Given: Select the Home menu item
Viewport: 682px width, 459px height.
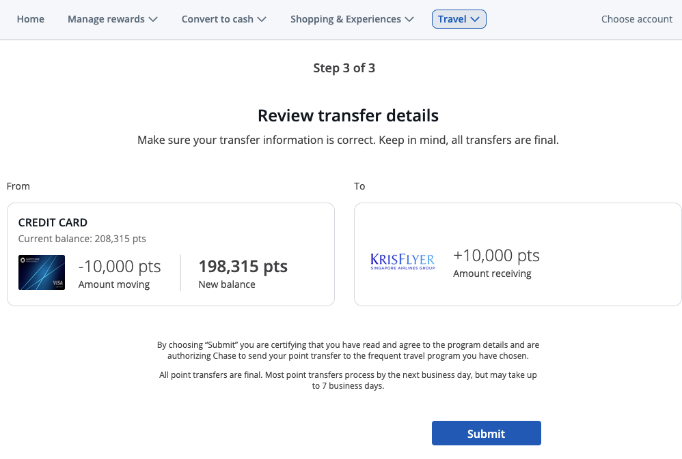Looking at the screenshot, I should [x=30, y=19].
